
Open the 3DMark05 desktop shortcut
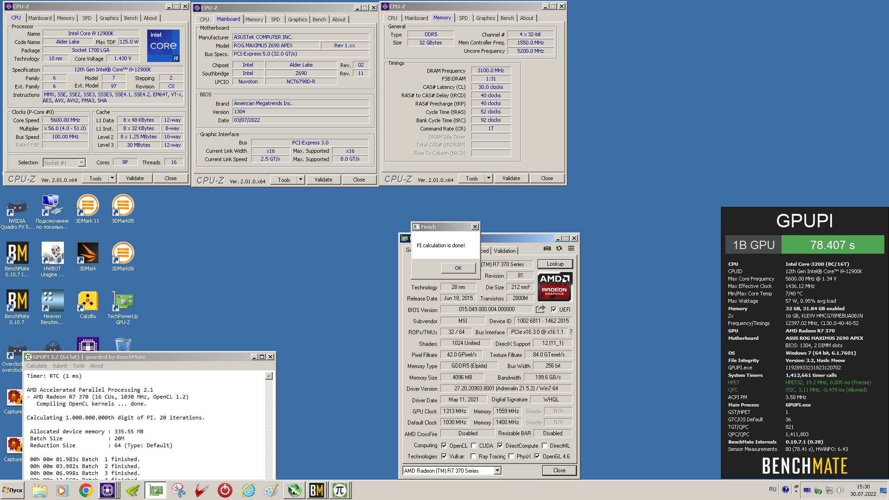click(123, 209)
